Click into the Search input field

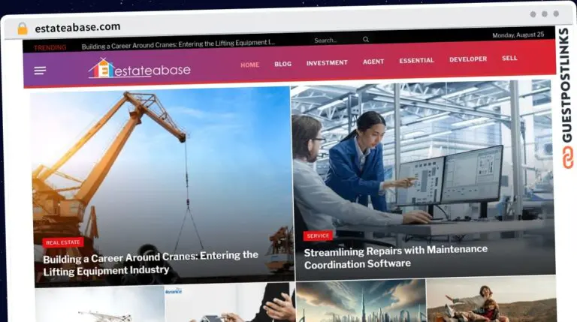click(334, 41)
